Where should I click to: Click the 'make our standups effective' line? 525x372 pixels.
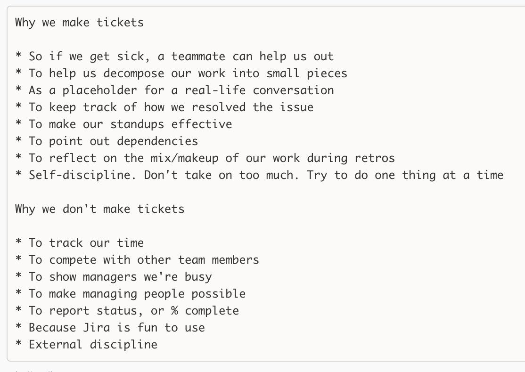click(x=123, y=124)
